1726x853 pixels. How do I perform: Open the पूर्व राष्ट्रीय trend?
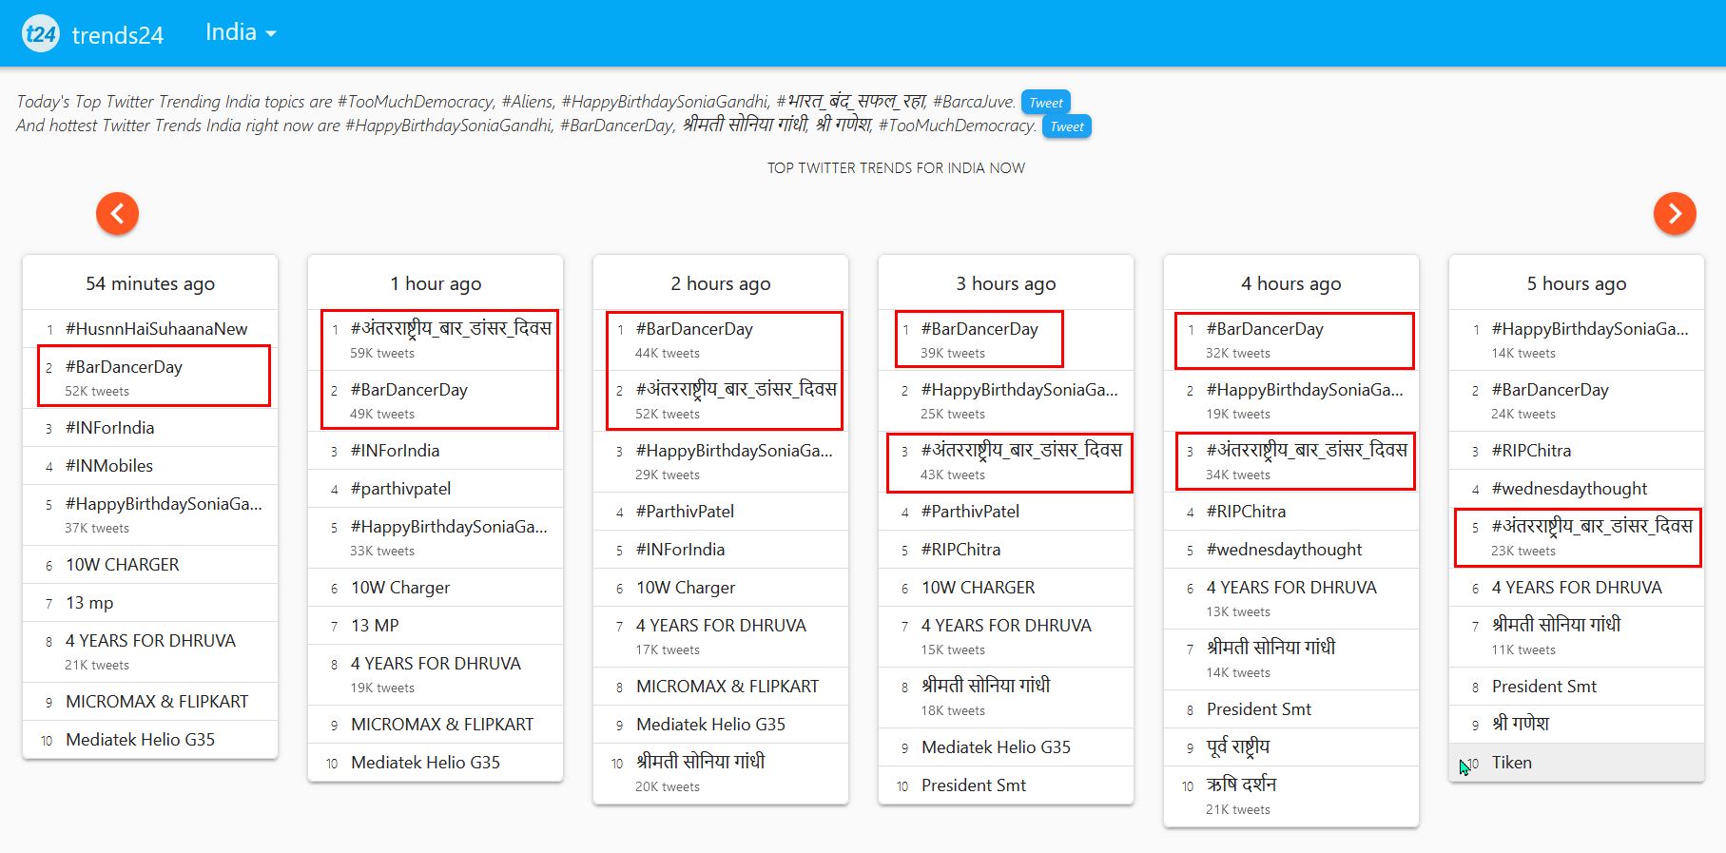(x=1238, y=746)
